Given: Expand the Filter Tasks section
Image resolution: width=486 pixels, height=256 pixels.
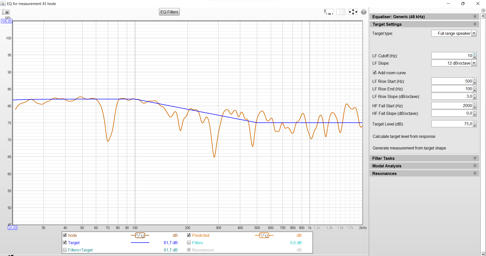Looking at the screenshot, I should pyautogui.click(x=475, y=158).
